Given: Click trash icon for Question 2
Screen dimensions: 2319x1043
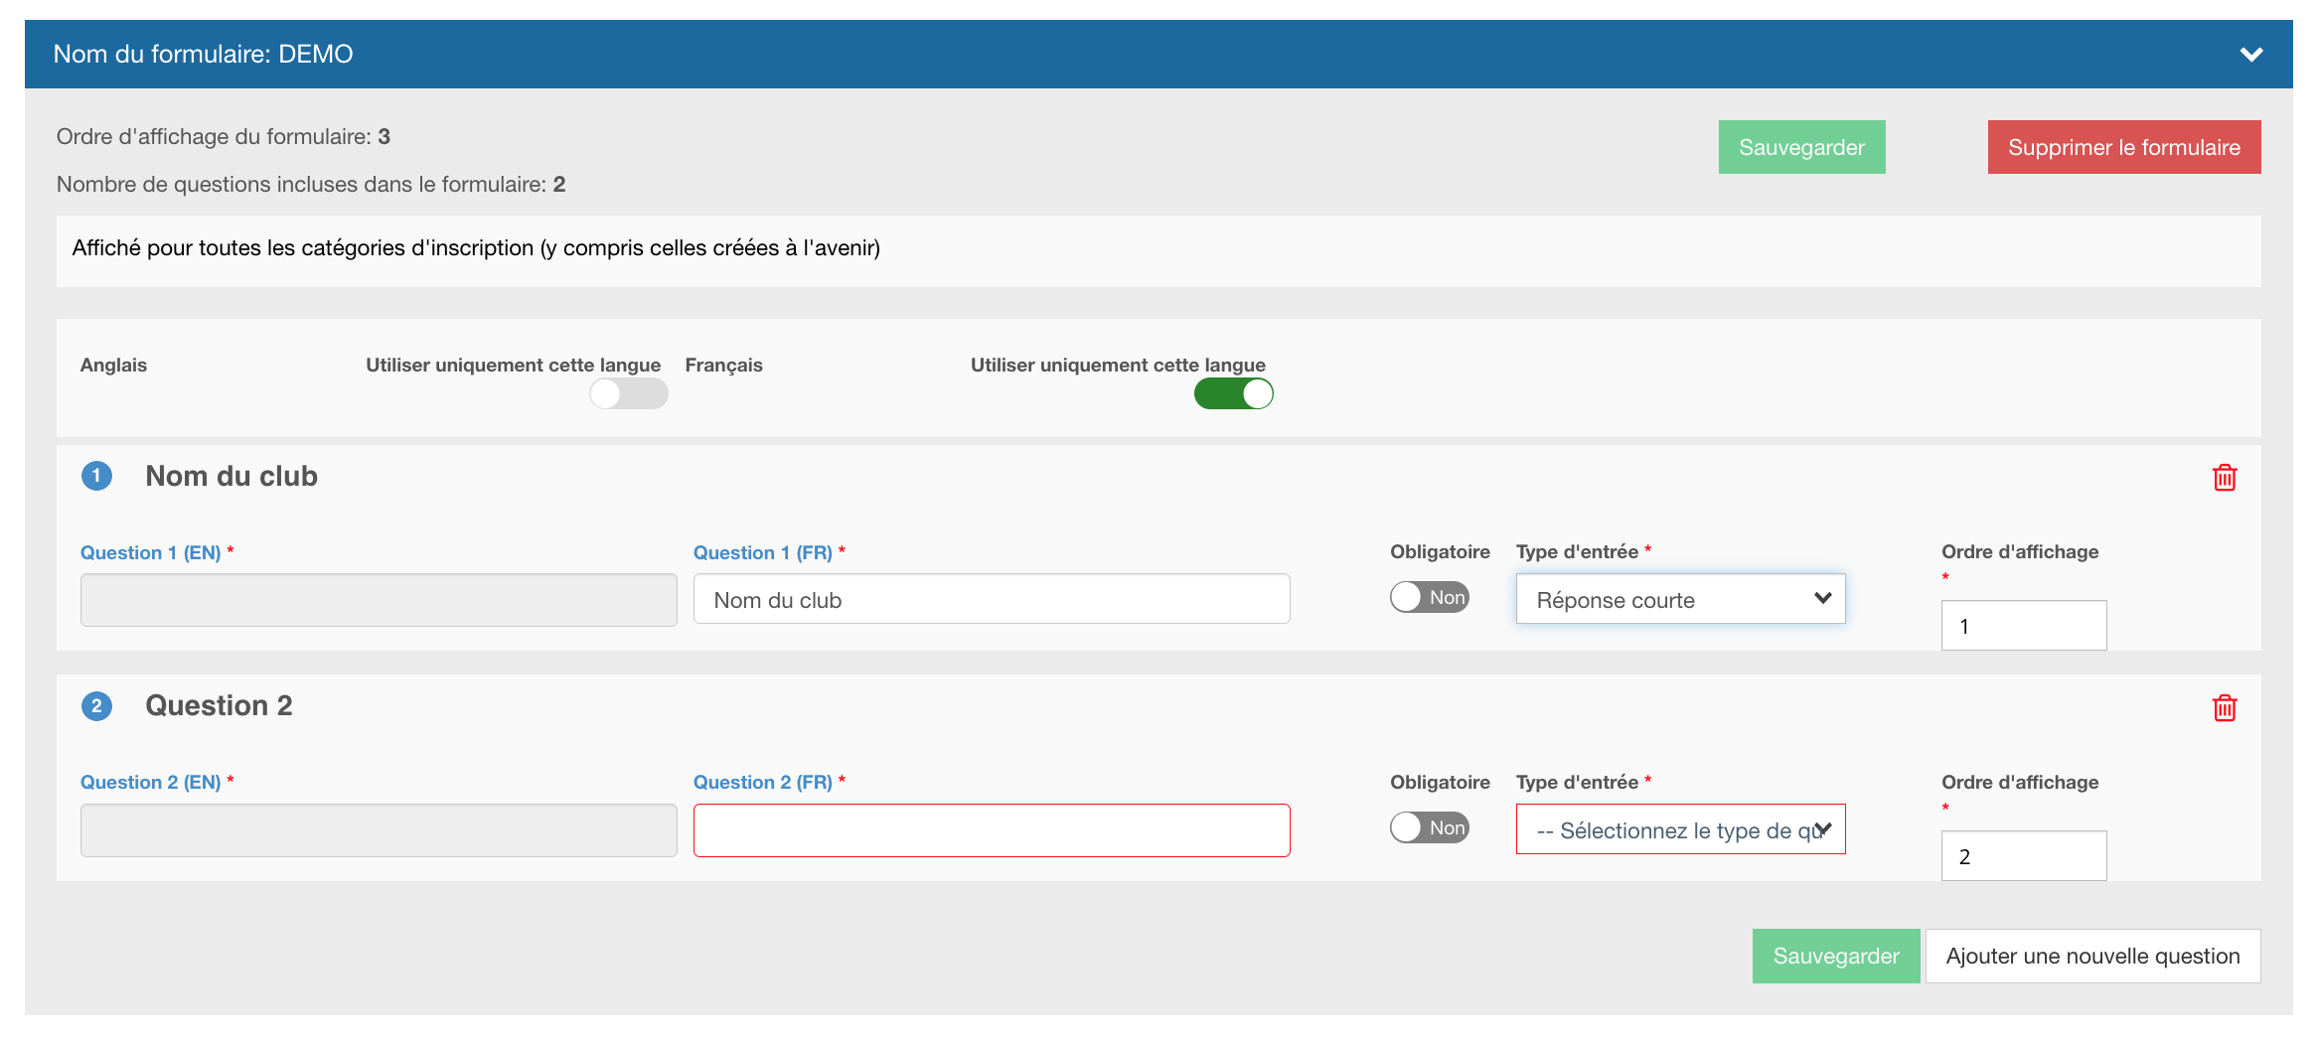Looking at the screenshot, I should pyautogui.click(x=2224, y=708).
